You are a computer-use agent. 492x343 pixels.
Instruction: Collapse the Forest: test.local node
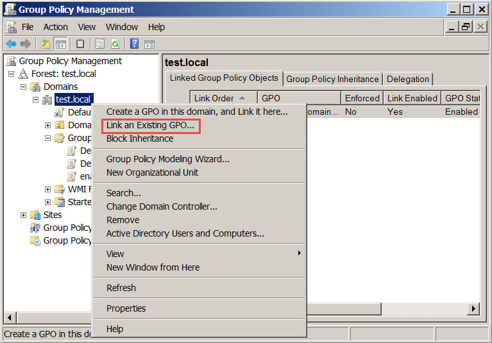[x=12, y=74]
